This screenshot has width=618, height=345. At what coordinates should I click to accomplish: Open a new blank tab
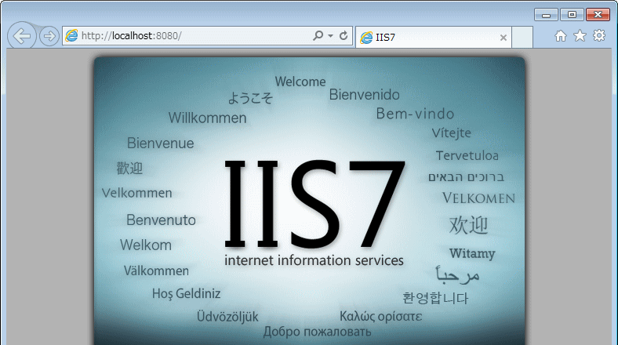tap(522, 38)
